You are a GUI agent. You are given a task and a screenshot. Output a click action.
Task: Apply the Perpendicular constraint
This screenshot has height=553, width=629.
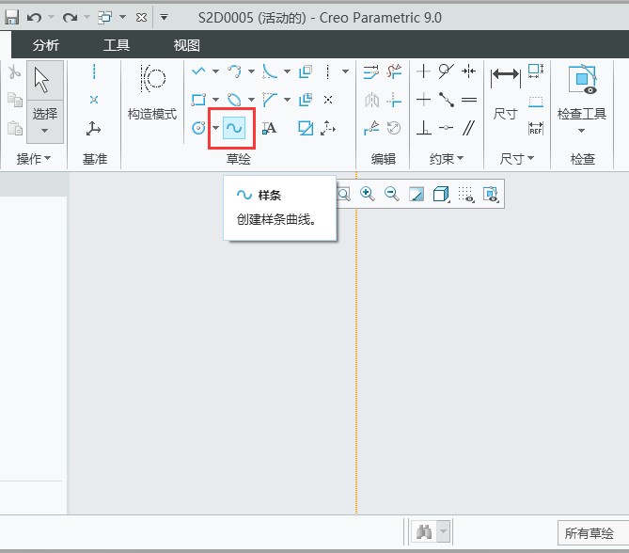click(x=424, y=128)
